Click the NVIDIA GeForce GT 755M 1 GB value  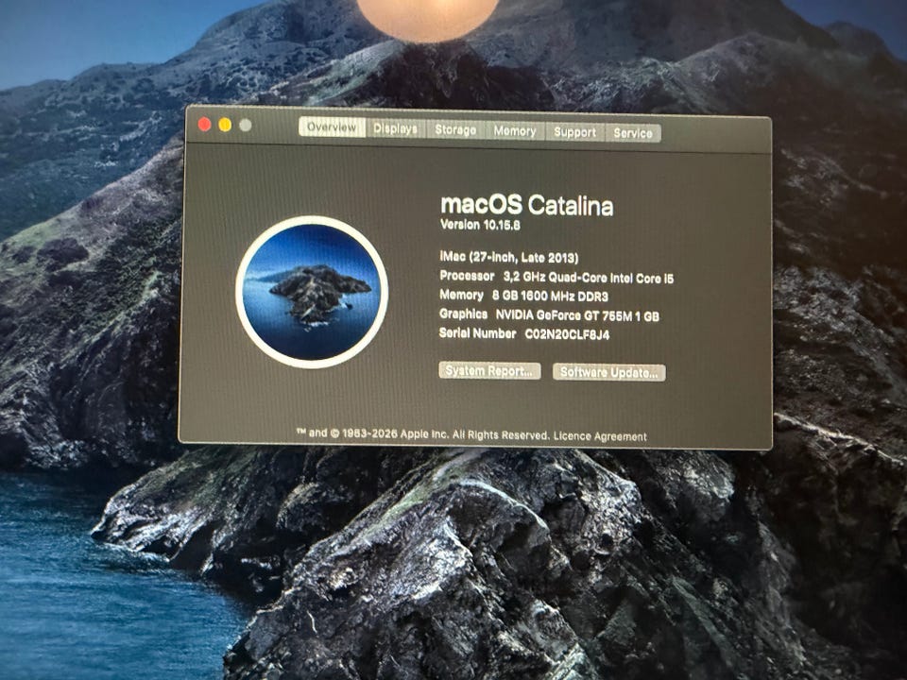[577, 315]
